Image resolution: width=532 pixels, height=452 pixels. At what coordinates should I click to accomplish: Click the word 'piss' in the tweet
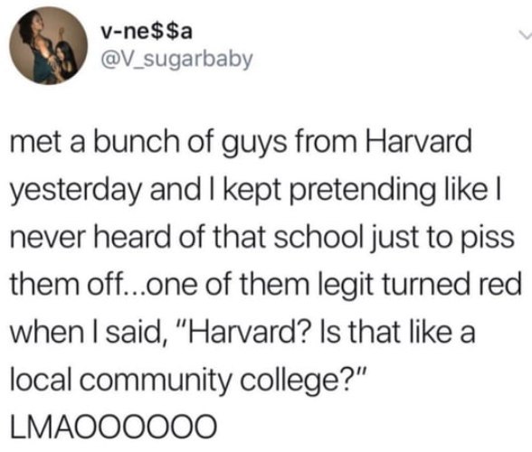point(487,239)
